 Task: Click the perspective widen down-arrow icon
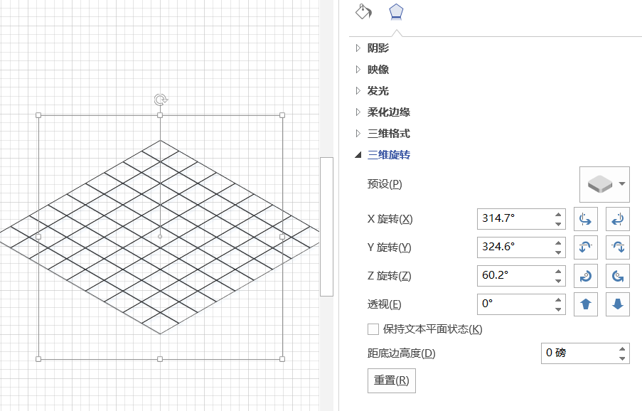coord(618,304)
